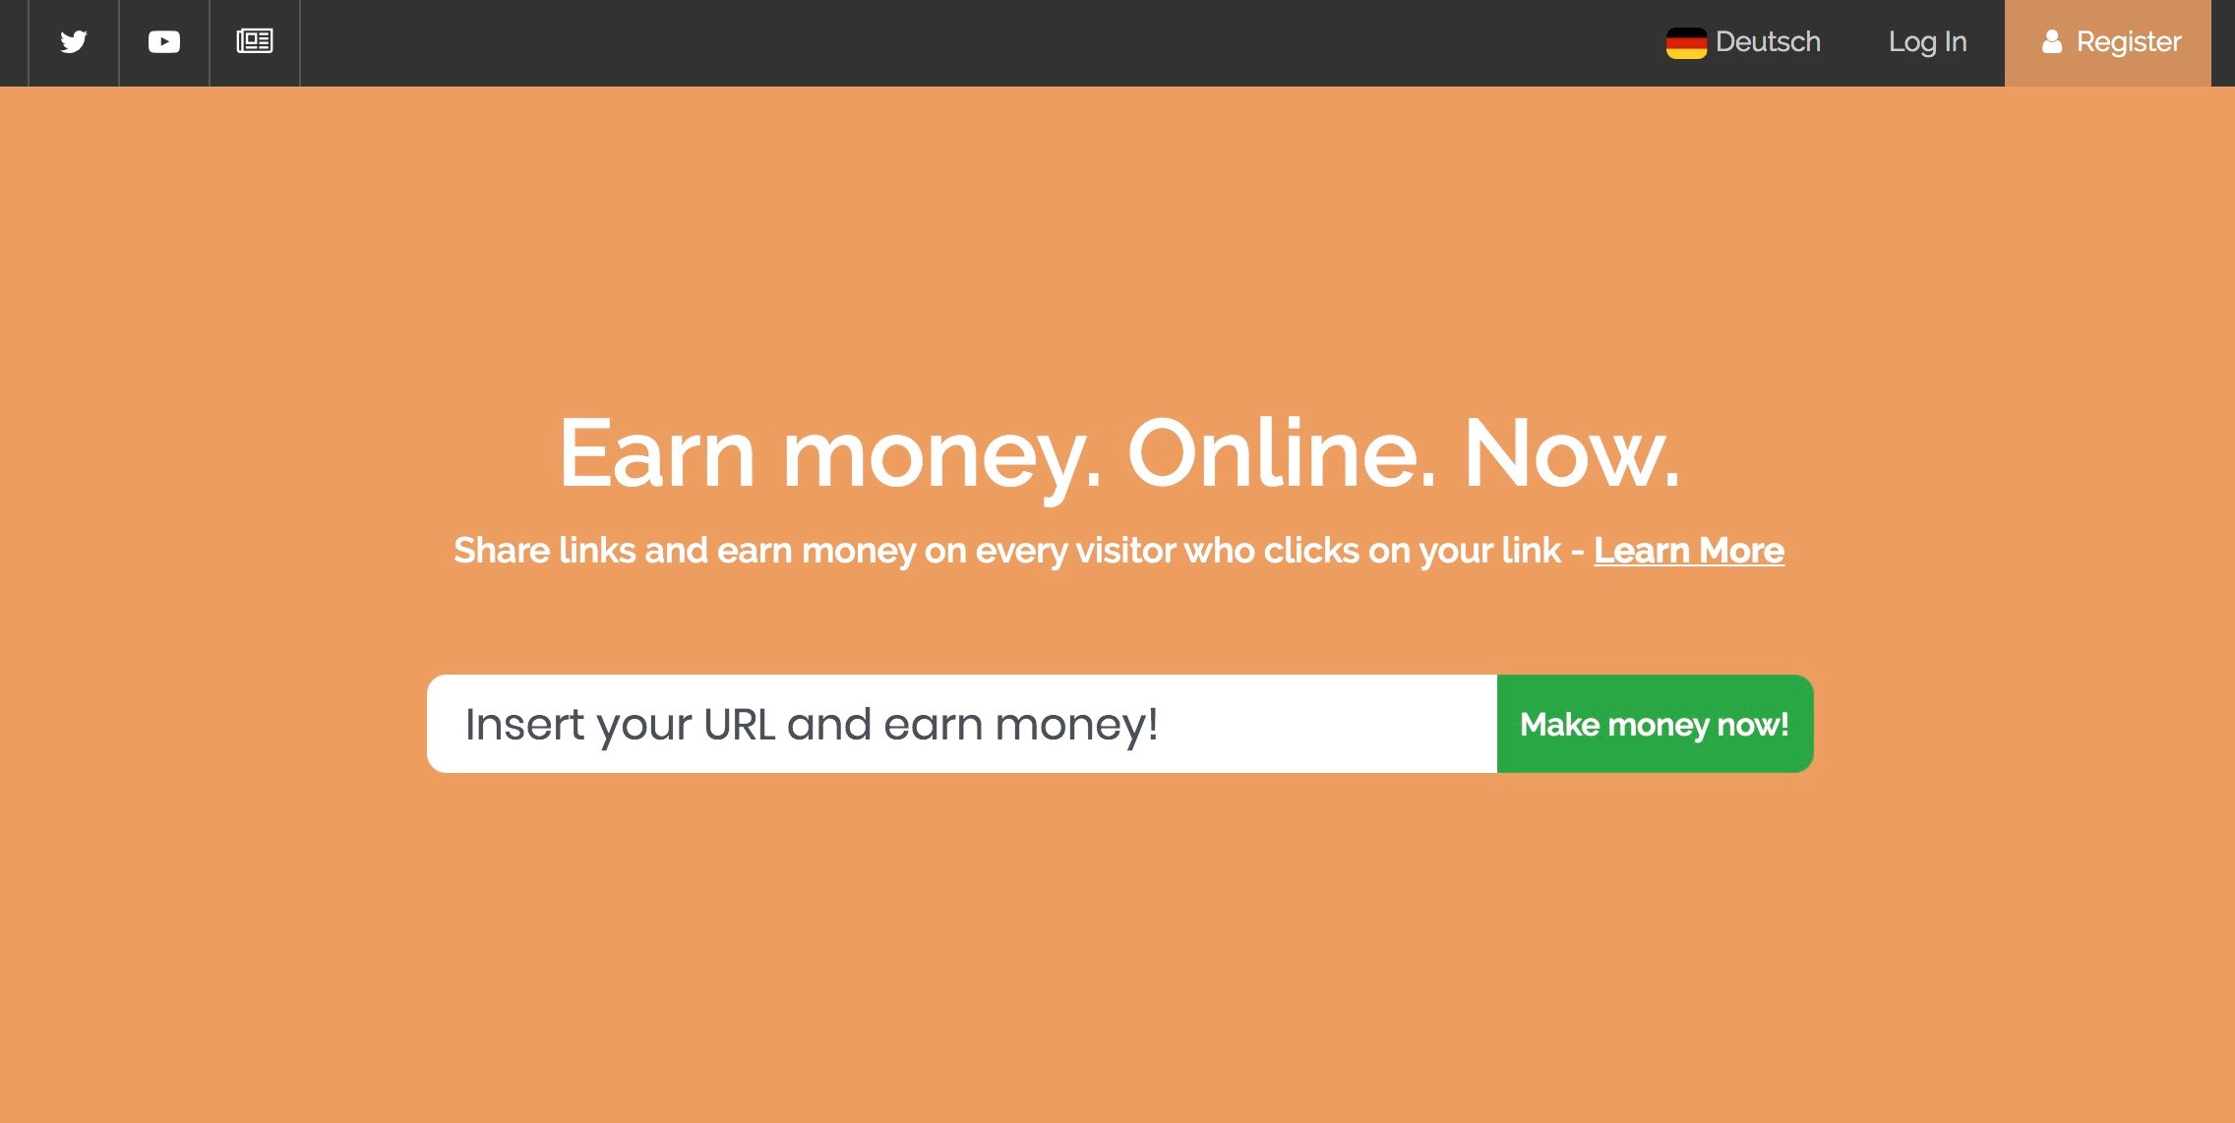Click the user/person Register icon
Screen dimensions: 2235x1123
2049,41
